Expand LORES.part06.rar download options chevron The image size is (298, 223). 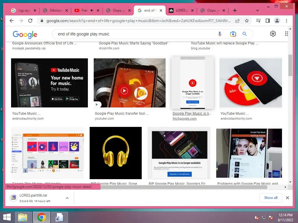click(67, 198)
